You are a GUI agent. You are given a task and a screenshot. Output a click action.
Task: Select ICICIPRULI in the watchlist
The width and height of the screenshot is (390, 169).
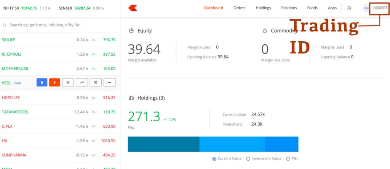[x=11, y=54]
